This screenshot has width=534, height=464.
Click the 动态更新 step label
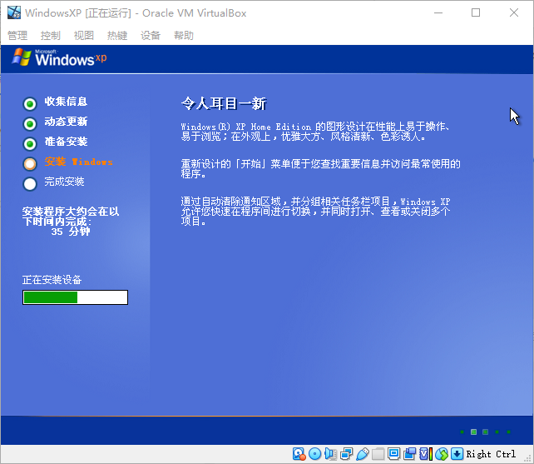(66, 122)
